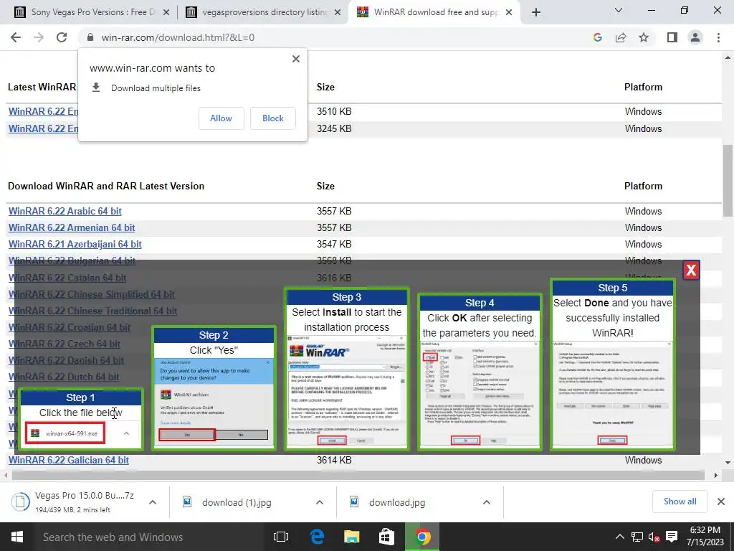The image size is (734, 551).
Task: Click the taskbar clock showing 6:32 PM
Action: 705,537
